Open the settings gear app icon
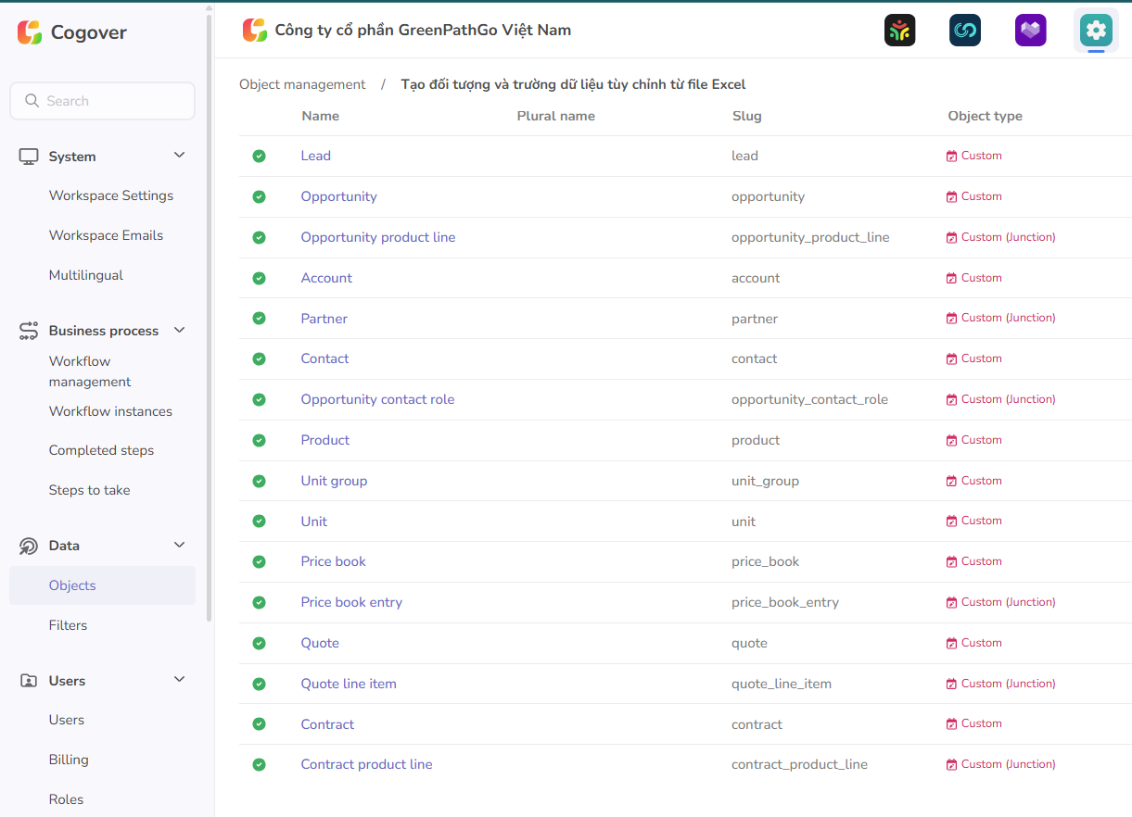This screenshot has width=1132, height=817. click(1096, 31)
